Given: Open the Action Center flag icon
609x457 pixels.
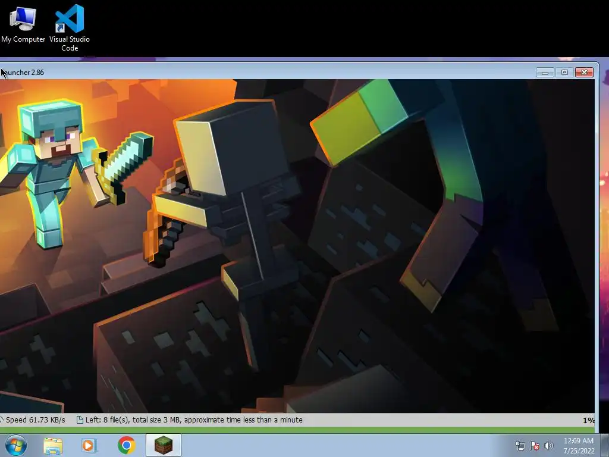Looking at the screenshot, I should pyautogui.click(x=535, y=446).
